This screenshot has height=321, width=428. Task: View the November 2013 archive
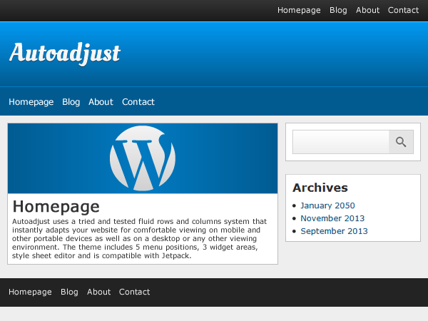coord(332,218)
